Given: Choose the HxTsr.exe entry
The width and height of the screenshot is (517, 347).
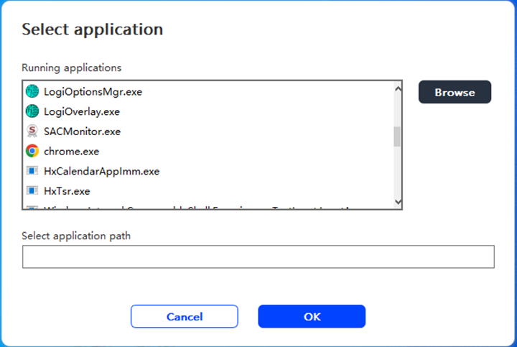Looking at the screenshot, I should pyautogui.click(x=67, y=191).
